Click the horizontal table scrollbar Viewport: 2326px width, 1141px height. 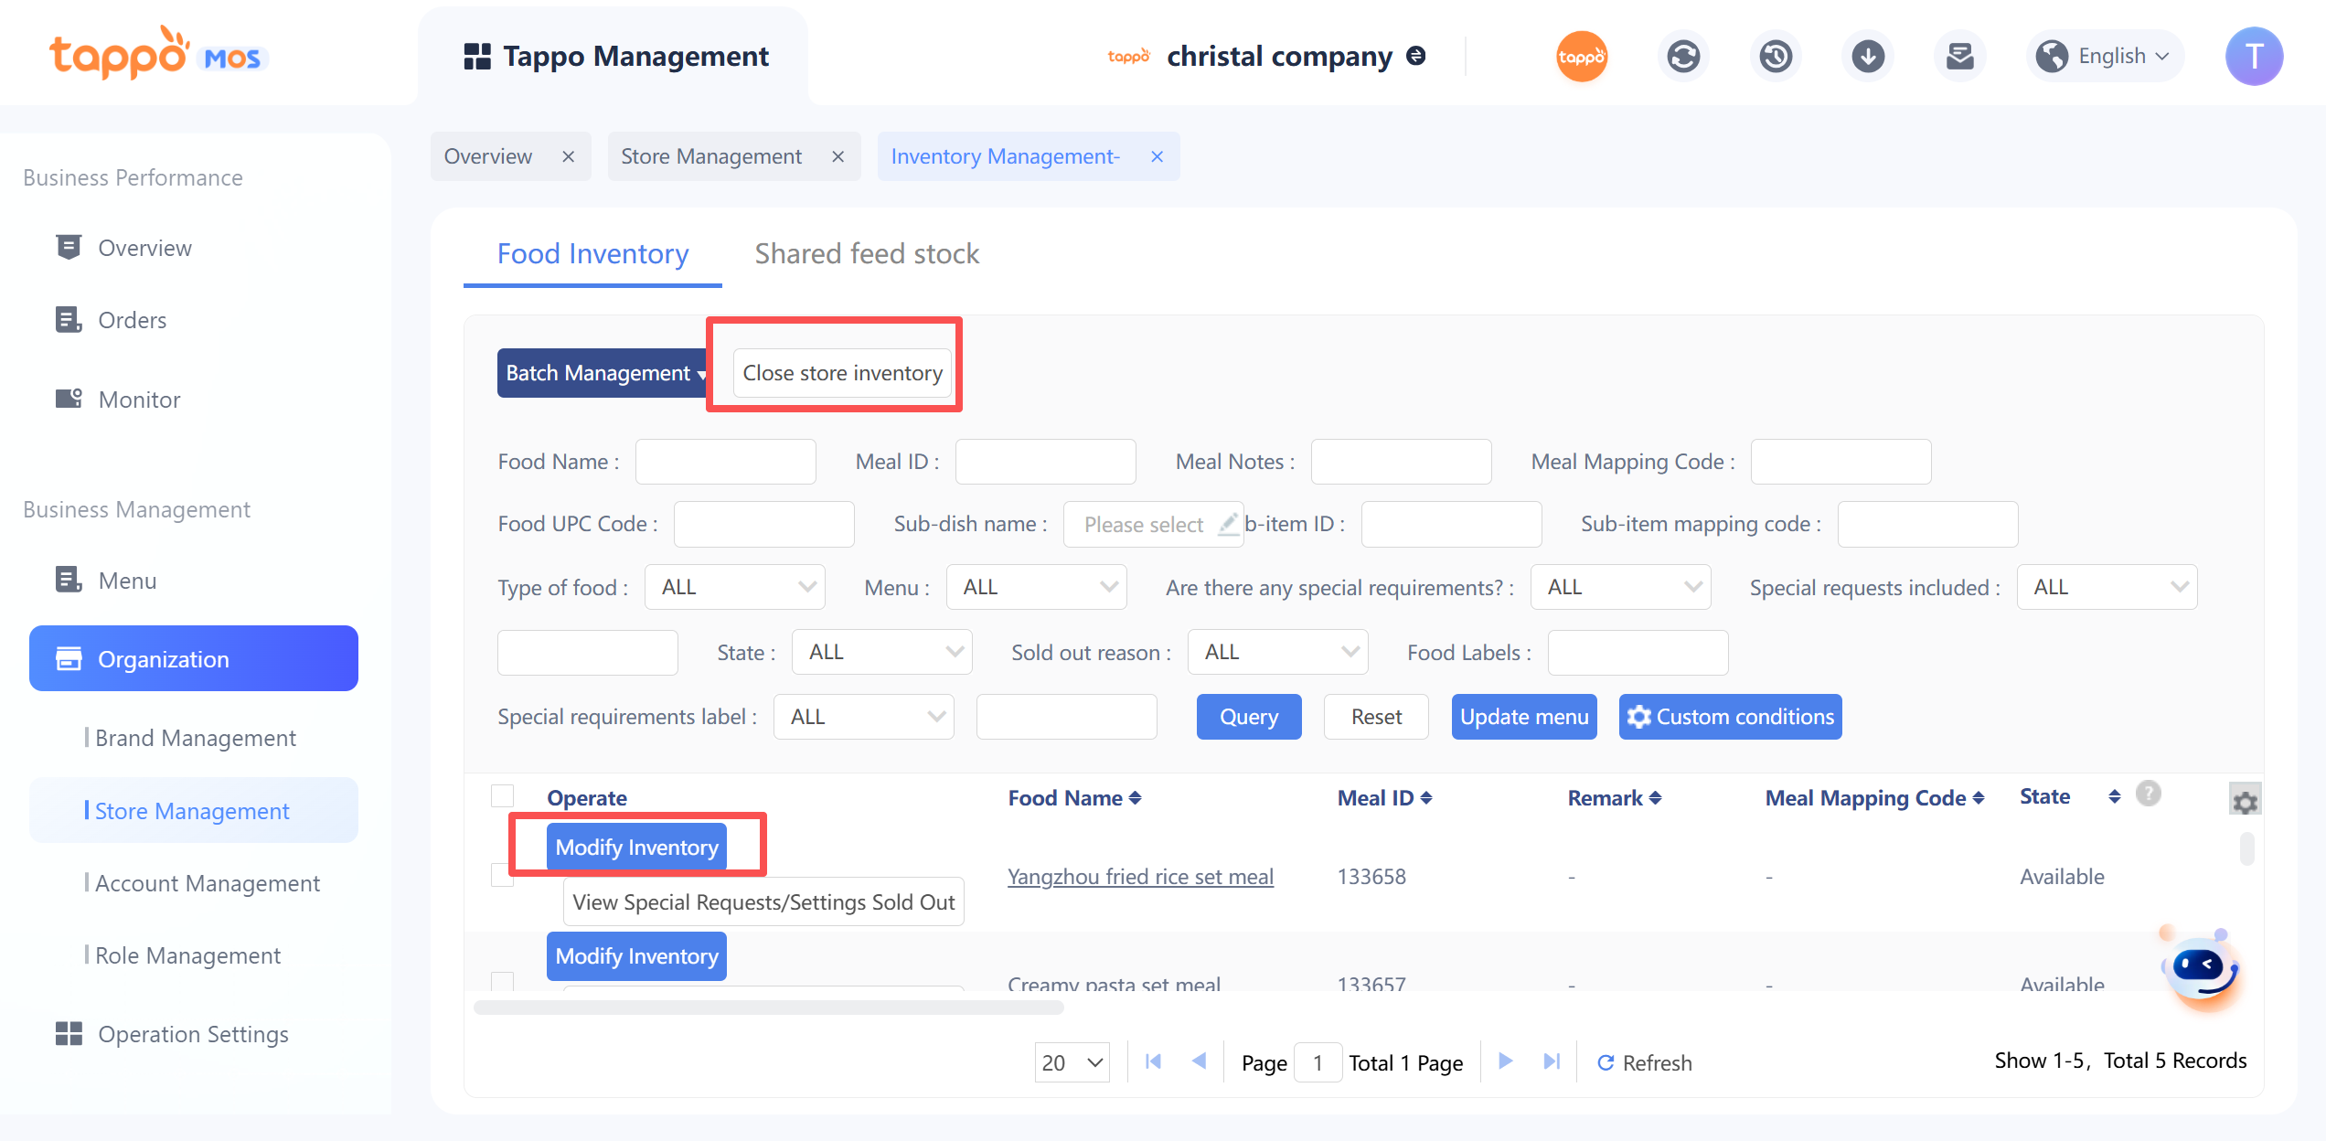[768, 1008]
